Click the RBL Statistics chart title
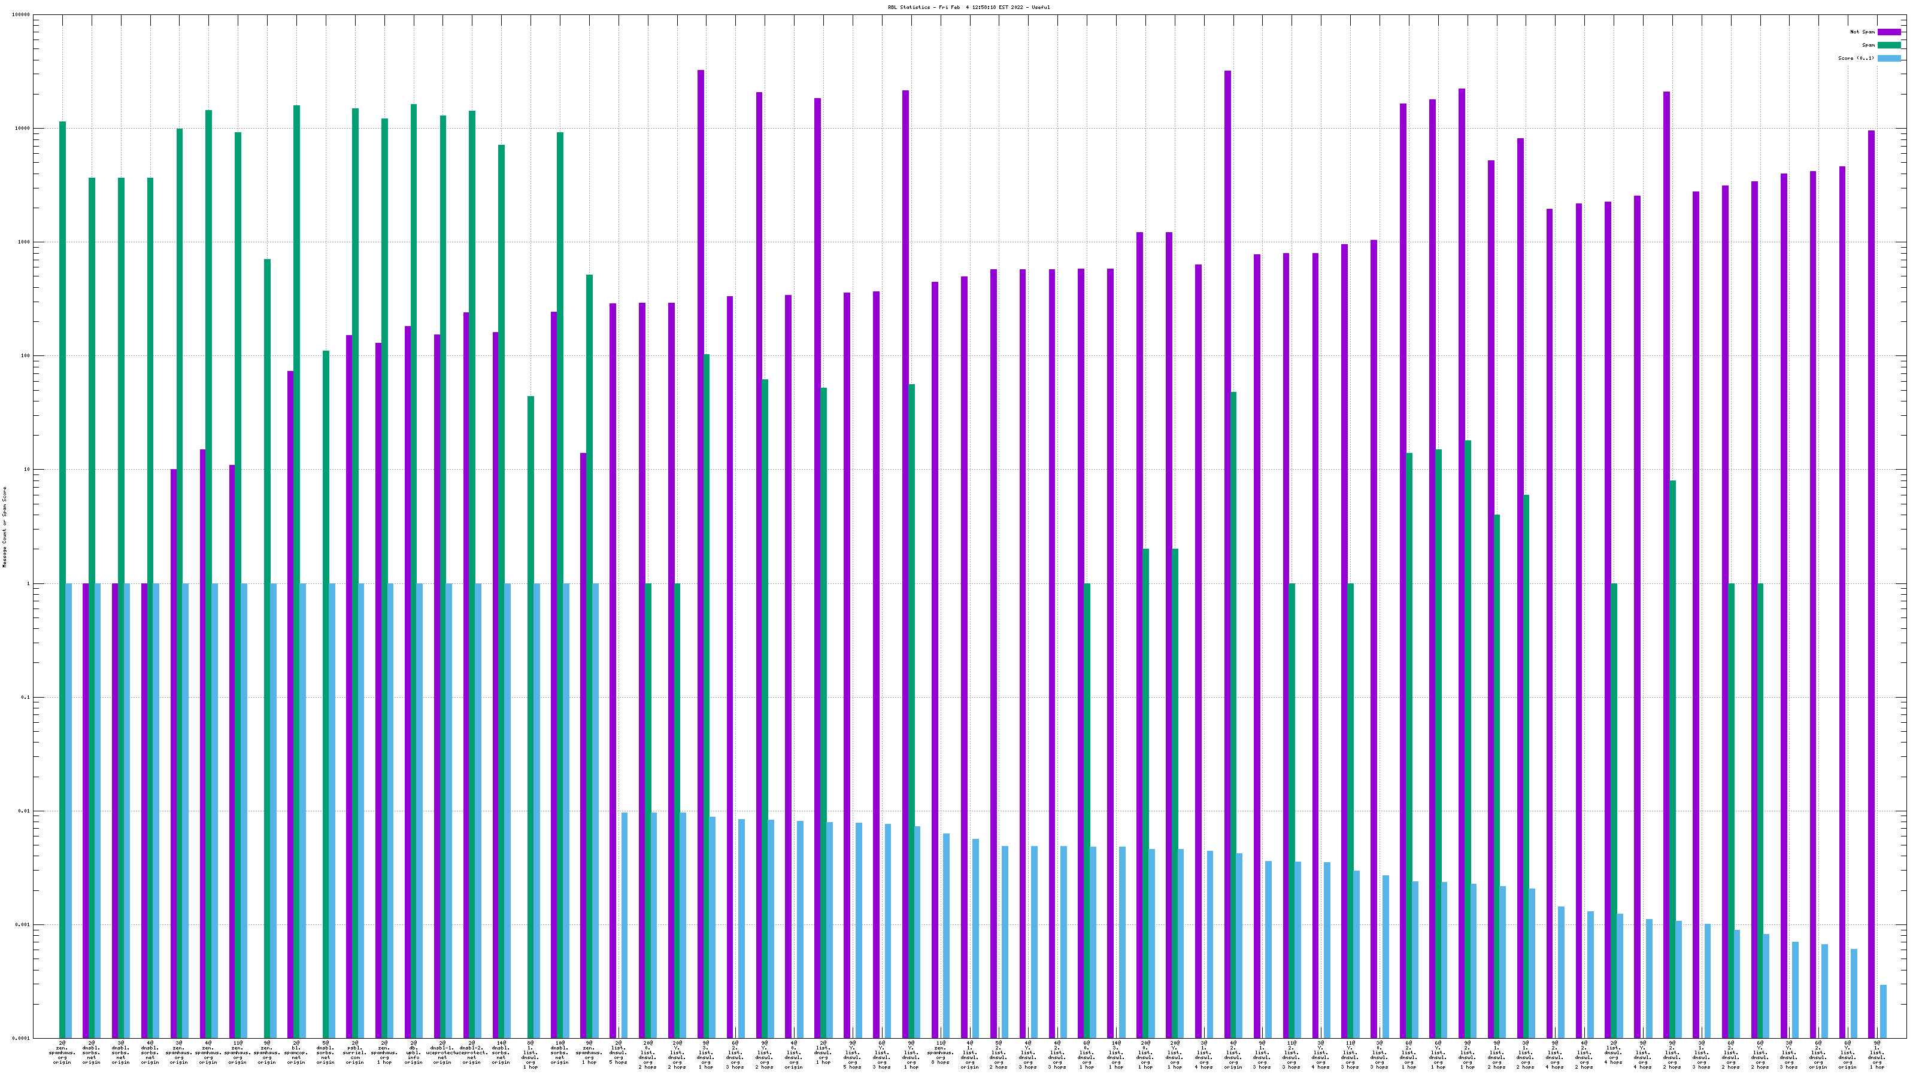The width and height of the screenshot is (1916, 1077). (x=968, y=7)
